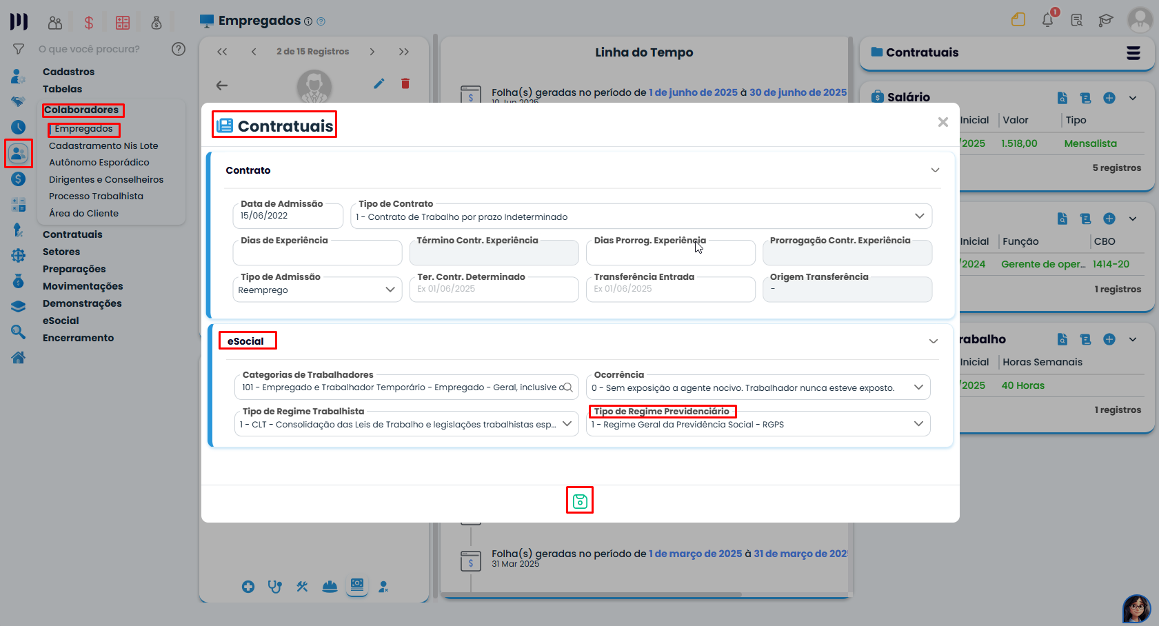1159x626 pixels.
Task: Click the Data de Admissão field
Action: tap(288, 216)
